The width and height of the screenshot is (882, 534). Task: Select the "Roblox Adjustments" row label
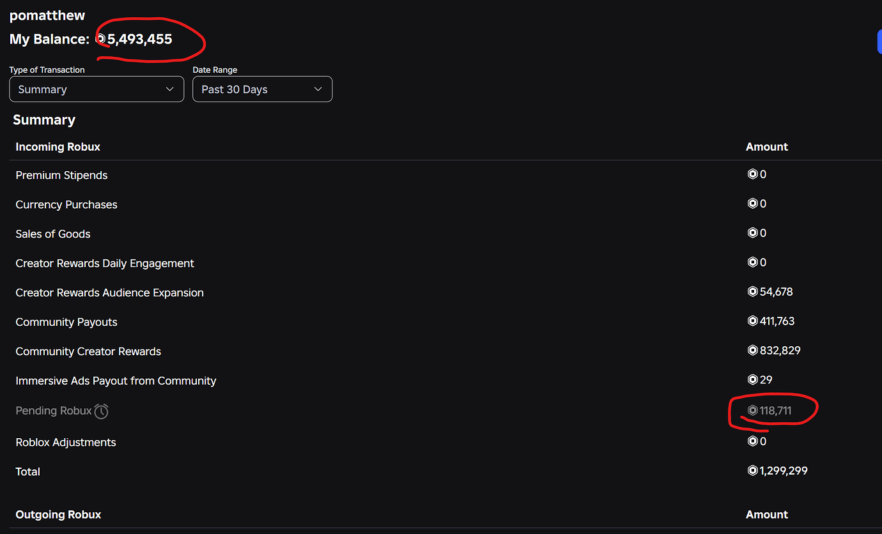(x=66, y=442)
